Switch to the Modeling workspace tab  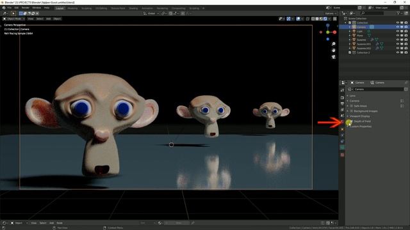point(72,8)
